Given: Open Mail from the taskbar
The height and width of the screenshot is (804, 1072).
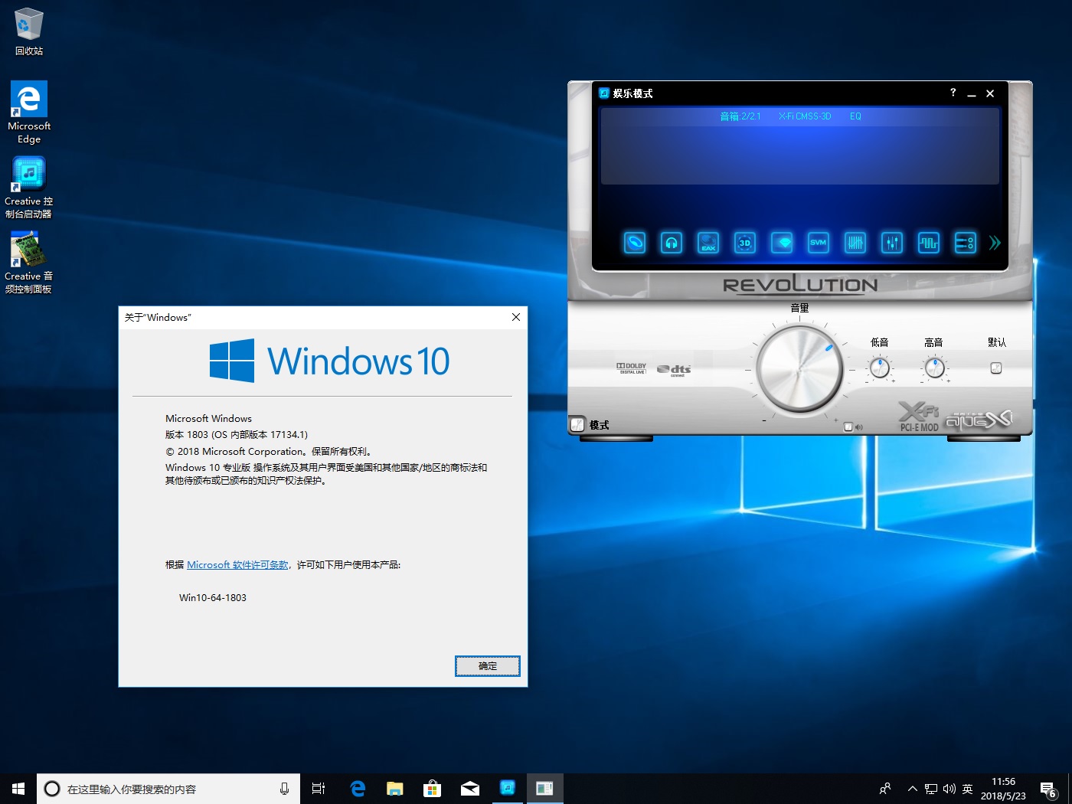Looking at the screenshot, I should tap(469, 789).
